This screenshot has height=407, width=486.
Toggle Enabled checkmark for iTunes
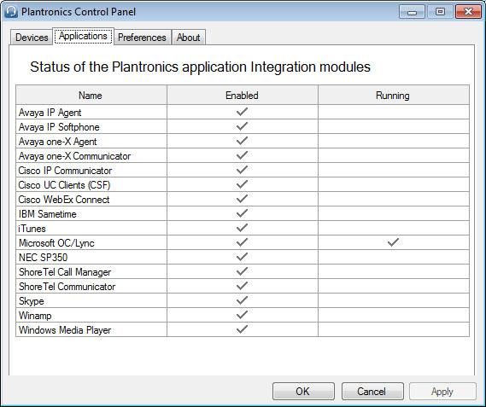coord(242,228)
